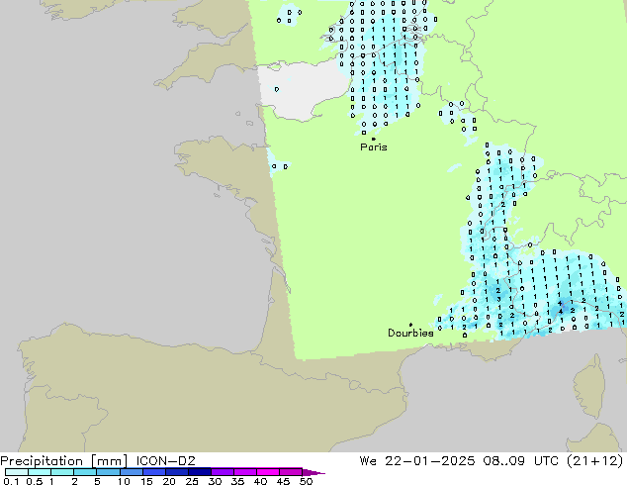Screen dimensions: 627x485
Task: Click the '10' legend value
Action: pos(124,481)
